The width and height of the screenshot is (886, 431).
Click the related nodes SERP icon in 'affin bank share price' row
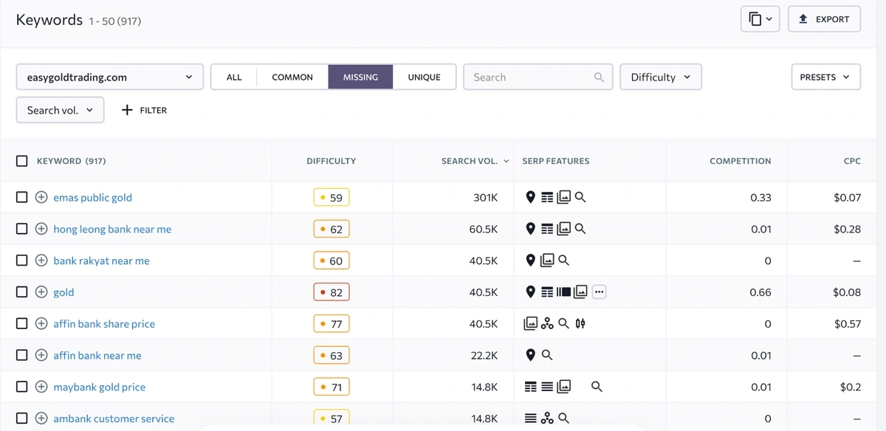[x=547, y=323]
